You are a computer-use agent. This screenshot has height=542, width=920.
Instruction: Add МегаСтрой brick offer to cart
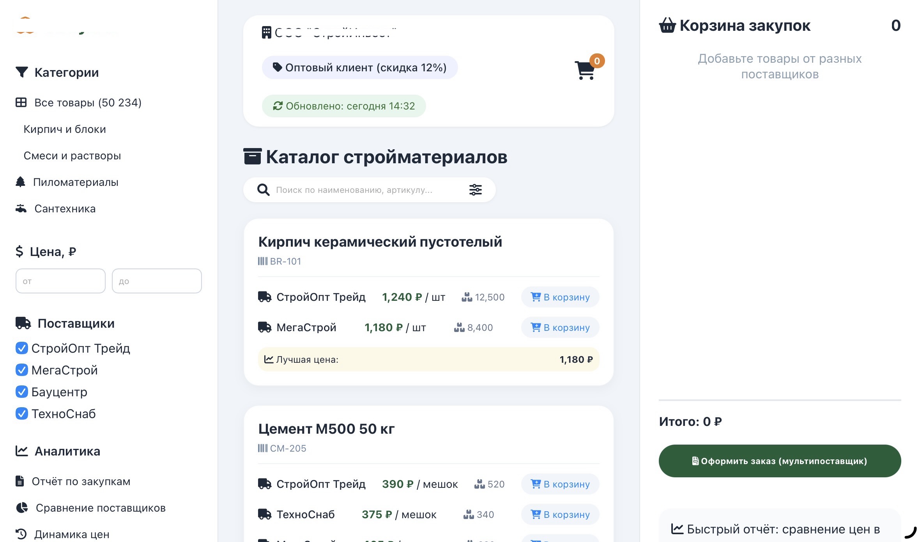click(560, 327)
